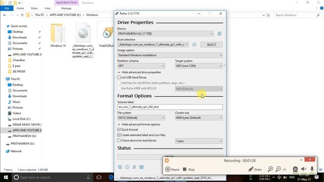Activate the recorder Draw pencil tool
Viewport: 324px width, 182px height.
(x=255, y=169)
